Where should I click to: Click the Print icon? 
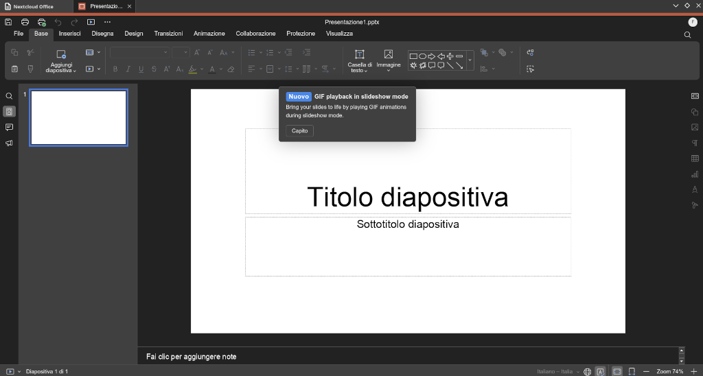25,22
